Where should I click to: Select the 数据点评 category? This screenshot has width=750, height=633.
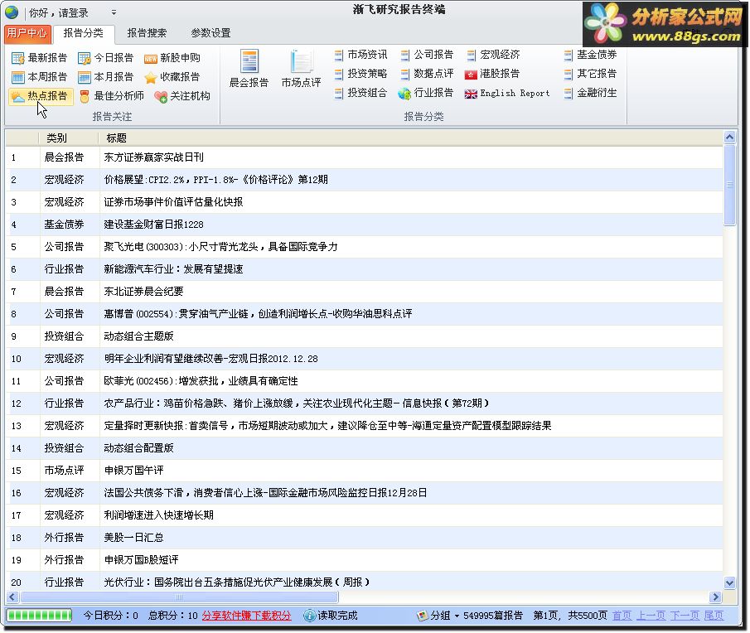tap(427, 74)
